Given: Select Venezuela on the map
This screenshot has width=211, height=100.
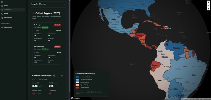Looking at the screenshot, I should tap(176, 48).
